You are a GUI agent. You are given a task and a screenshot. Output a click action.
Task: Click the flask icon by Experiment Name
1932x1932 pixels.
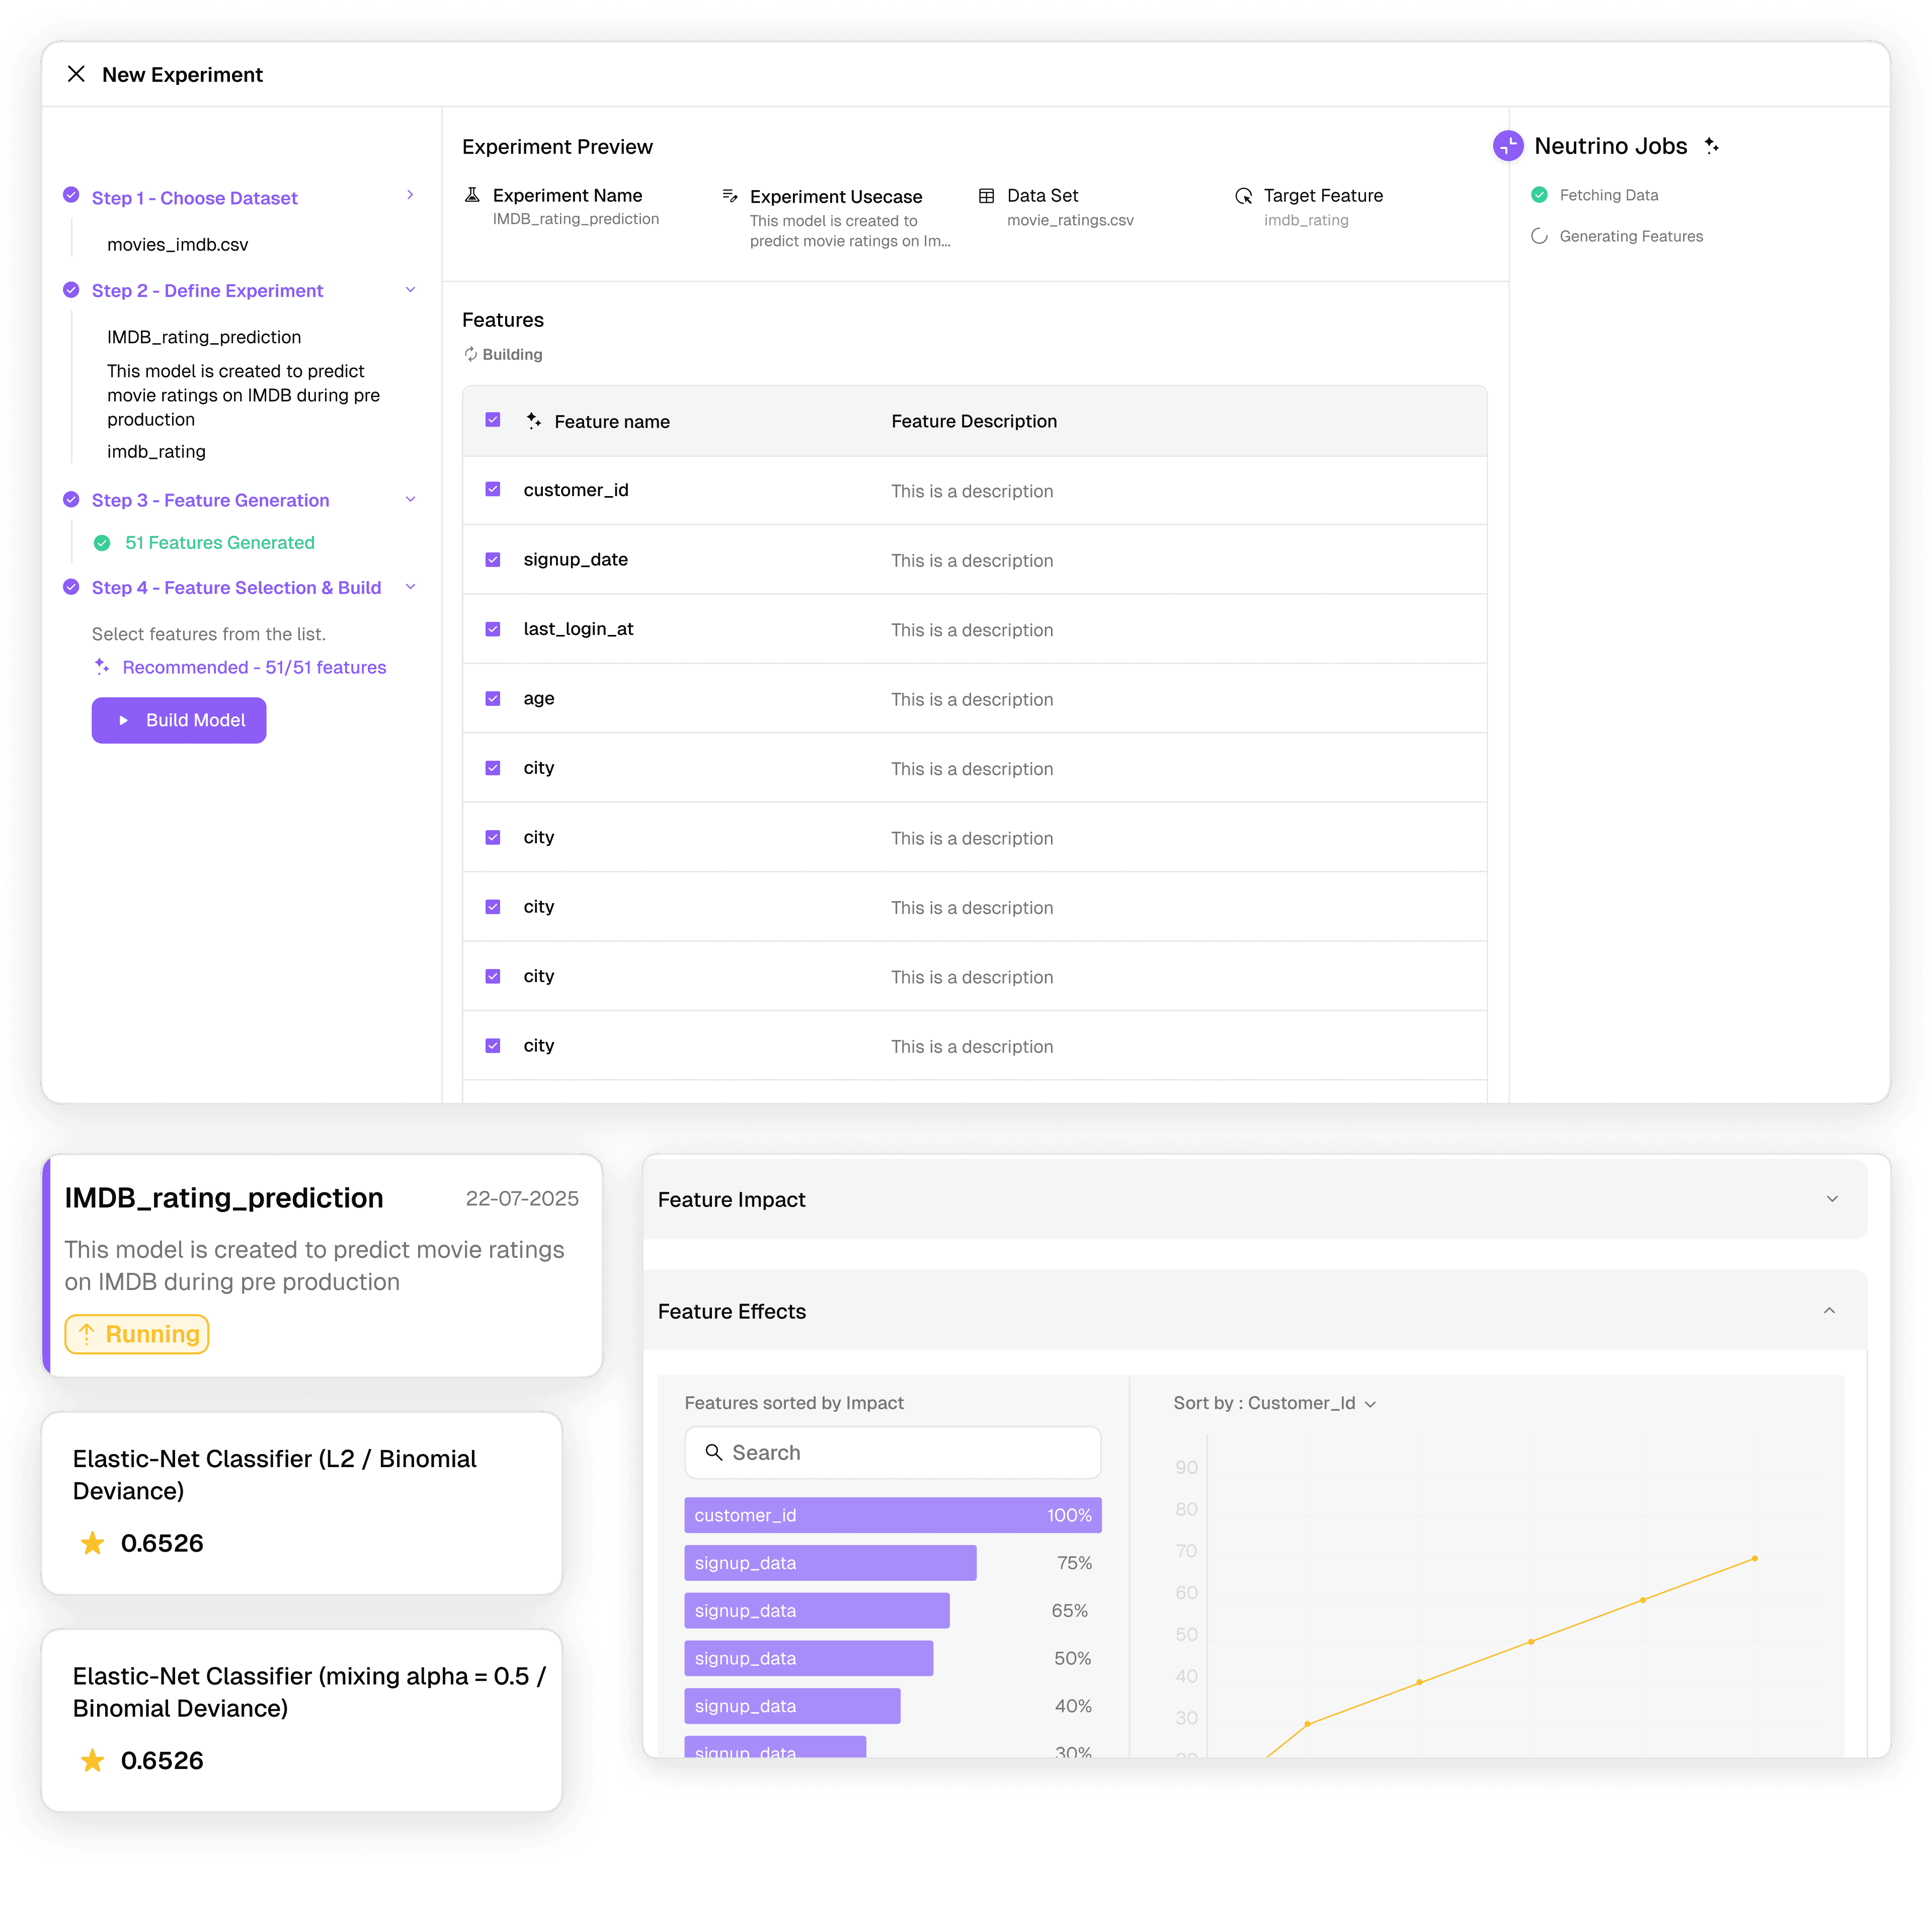pos(472,195)
